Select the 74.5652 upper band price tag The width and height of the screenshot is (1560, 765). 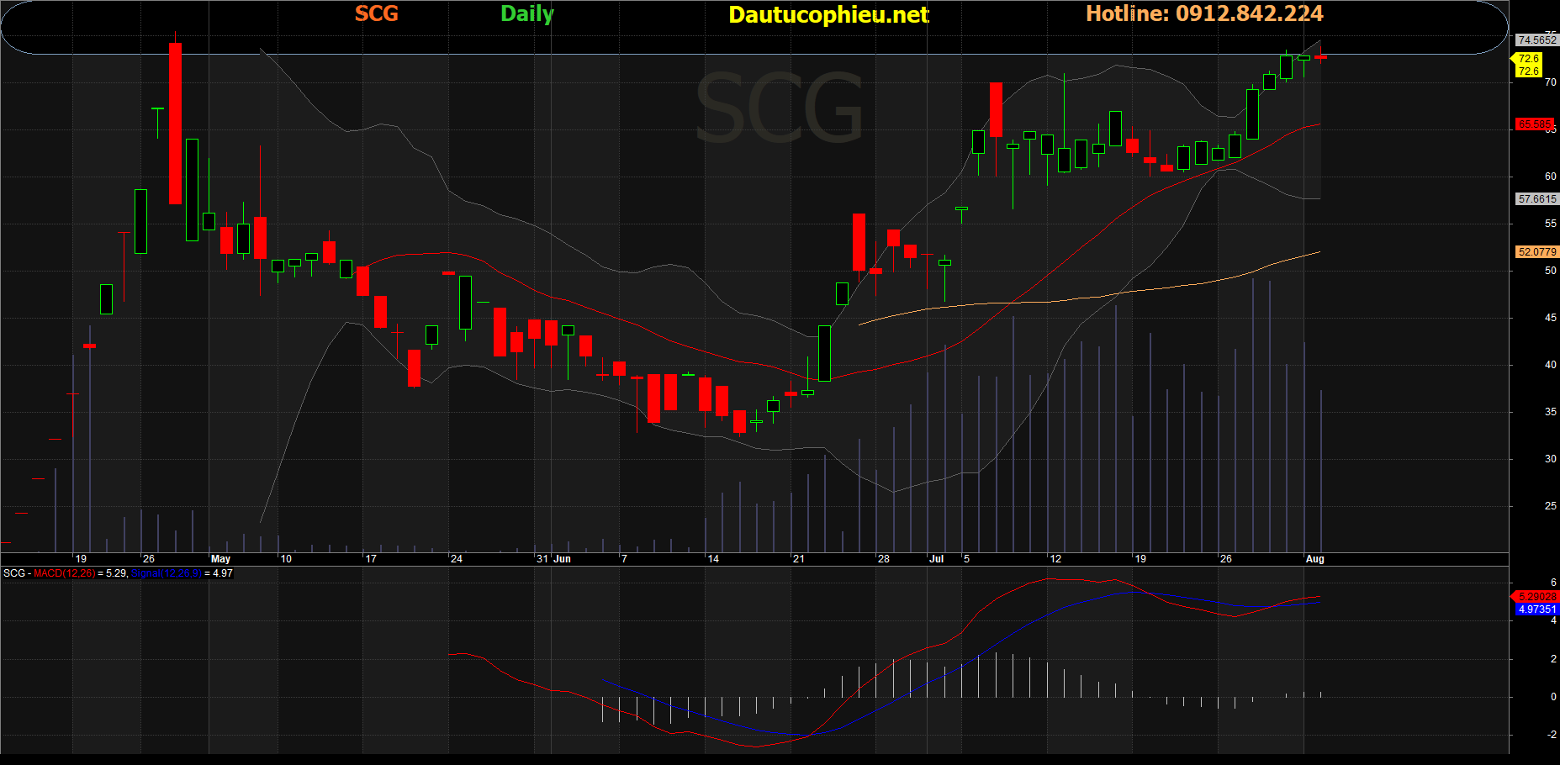[x=1536, y=40]
